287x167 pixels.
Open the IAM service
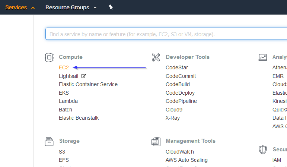[277, 160]
